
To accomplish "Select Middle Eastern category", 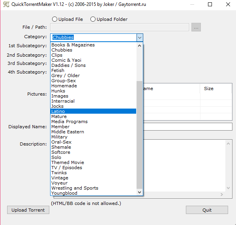I will coord(93,132).
